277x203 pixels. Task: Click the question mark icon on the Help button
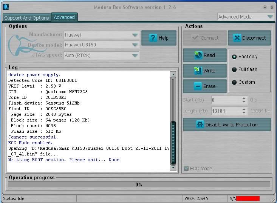(x=153, y=38)
